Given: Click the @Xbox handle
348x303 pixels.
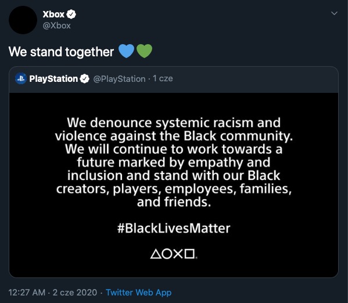Looking at the screenshot, I should point(56,26).
